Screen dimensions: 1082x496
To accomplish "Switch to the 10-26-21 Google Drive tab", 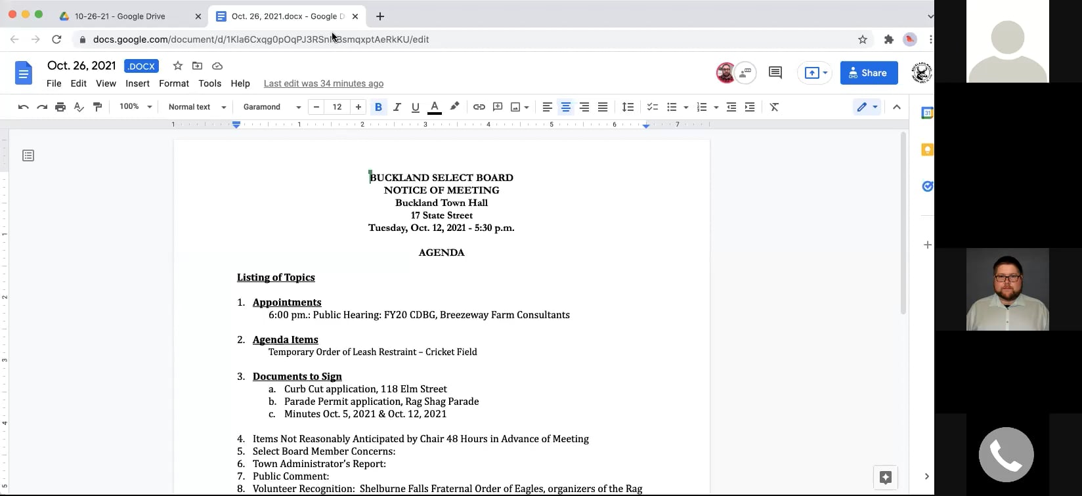I will point(129,16).
